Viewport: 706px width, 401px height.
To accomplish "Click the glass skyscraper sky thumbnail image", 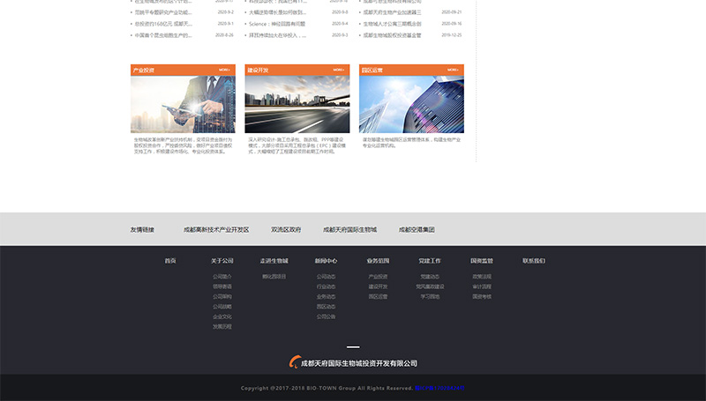I will [x=411, y=104].
